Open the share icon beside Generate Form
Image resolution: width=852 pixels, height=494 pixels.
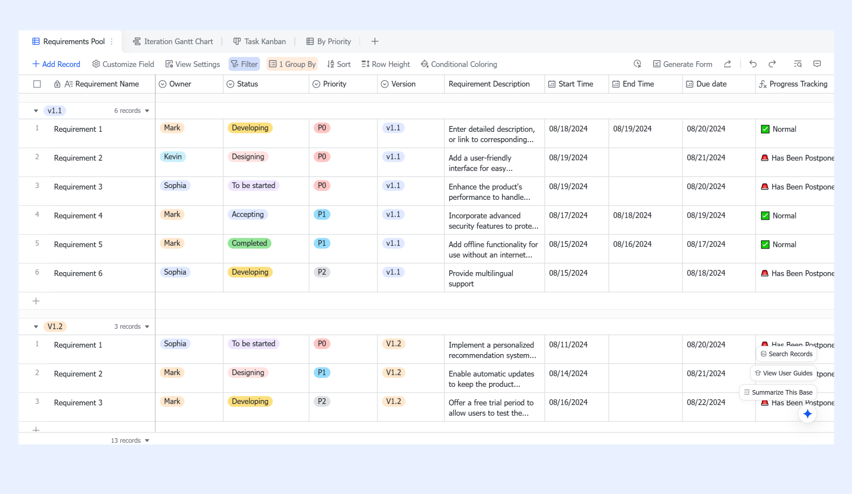727,64
